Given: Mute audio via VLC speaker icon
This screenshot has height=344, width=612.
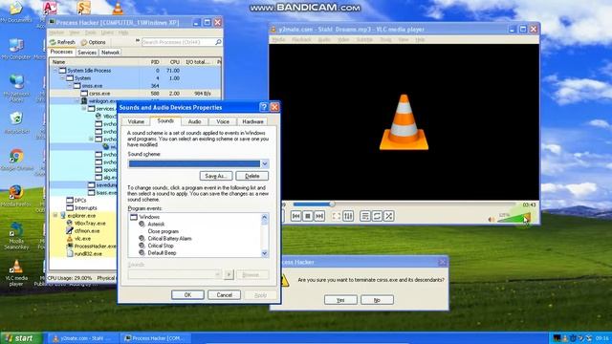Looking at the screenshot, I should coord(492,220).
